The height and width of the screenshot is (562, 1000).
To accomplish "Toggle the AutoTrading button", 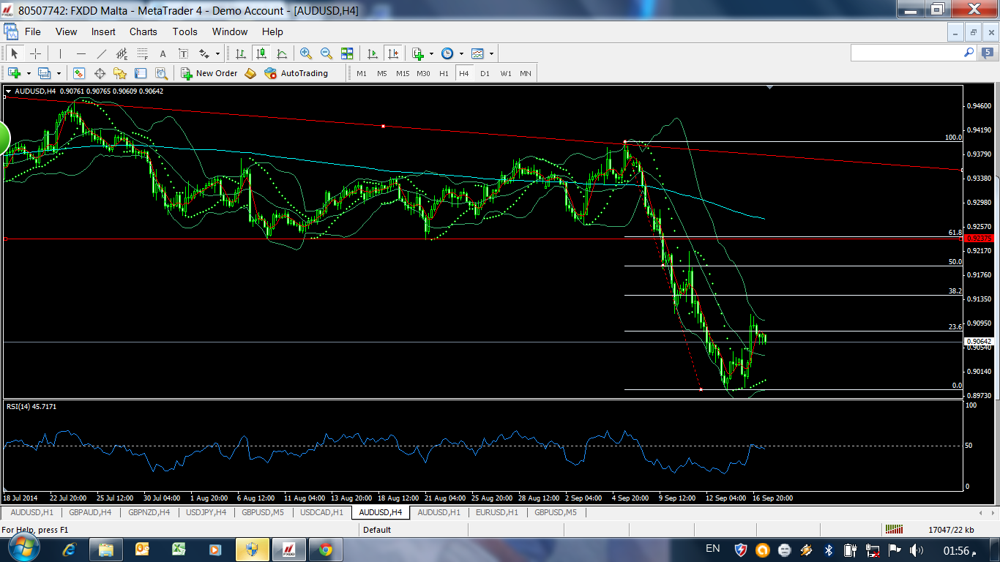I will point(296,73).
